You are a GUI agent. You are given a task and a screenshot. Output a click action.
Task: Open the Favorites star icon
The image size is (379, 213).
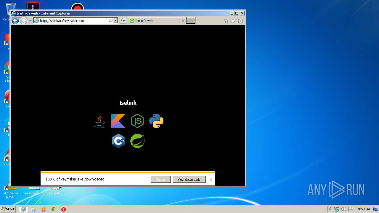point(233,21)
